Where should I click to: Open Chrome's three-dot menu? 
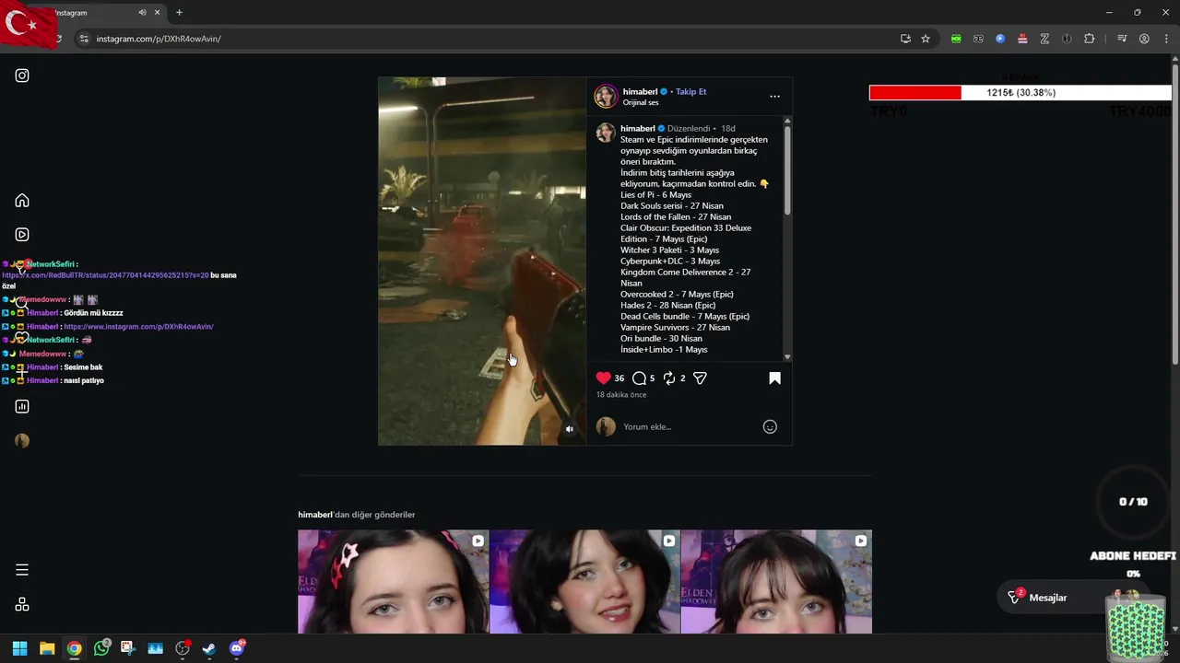pyautogui.click(x=1166, y=39)
